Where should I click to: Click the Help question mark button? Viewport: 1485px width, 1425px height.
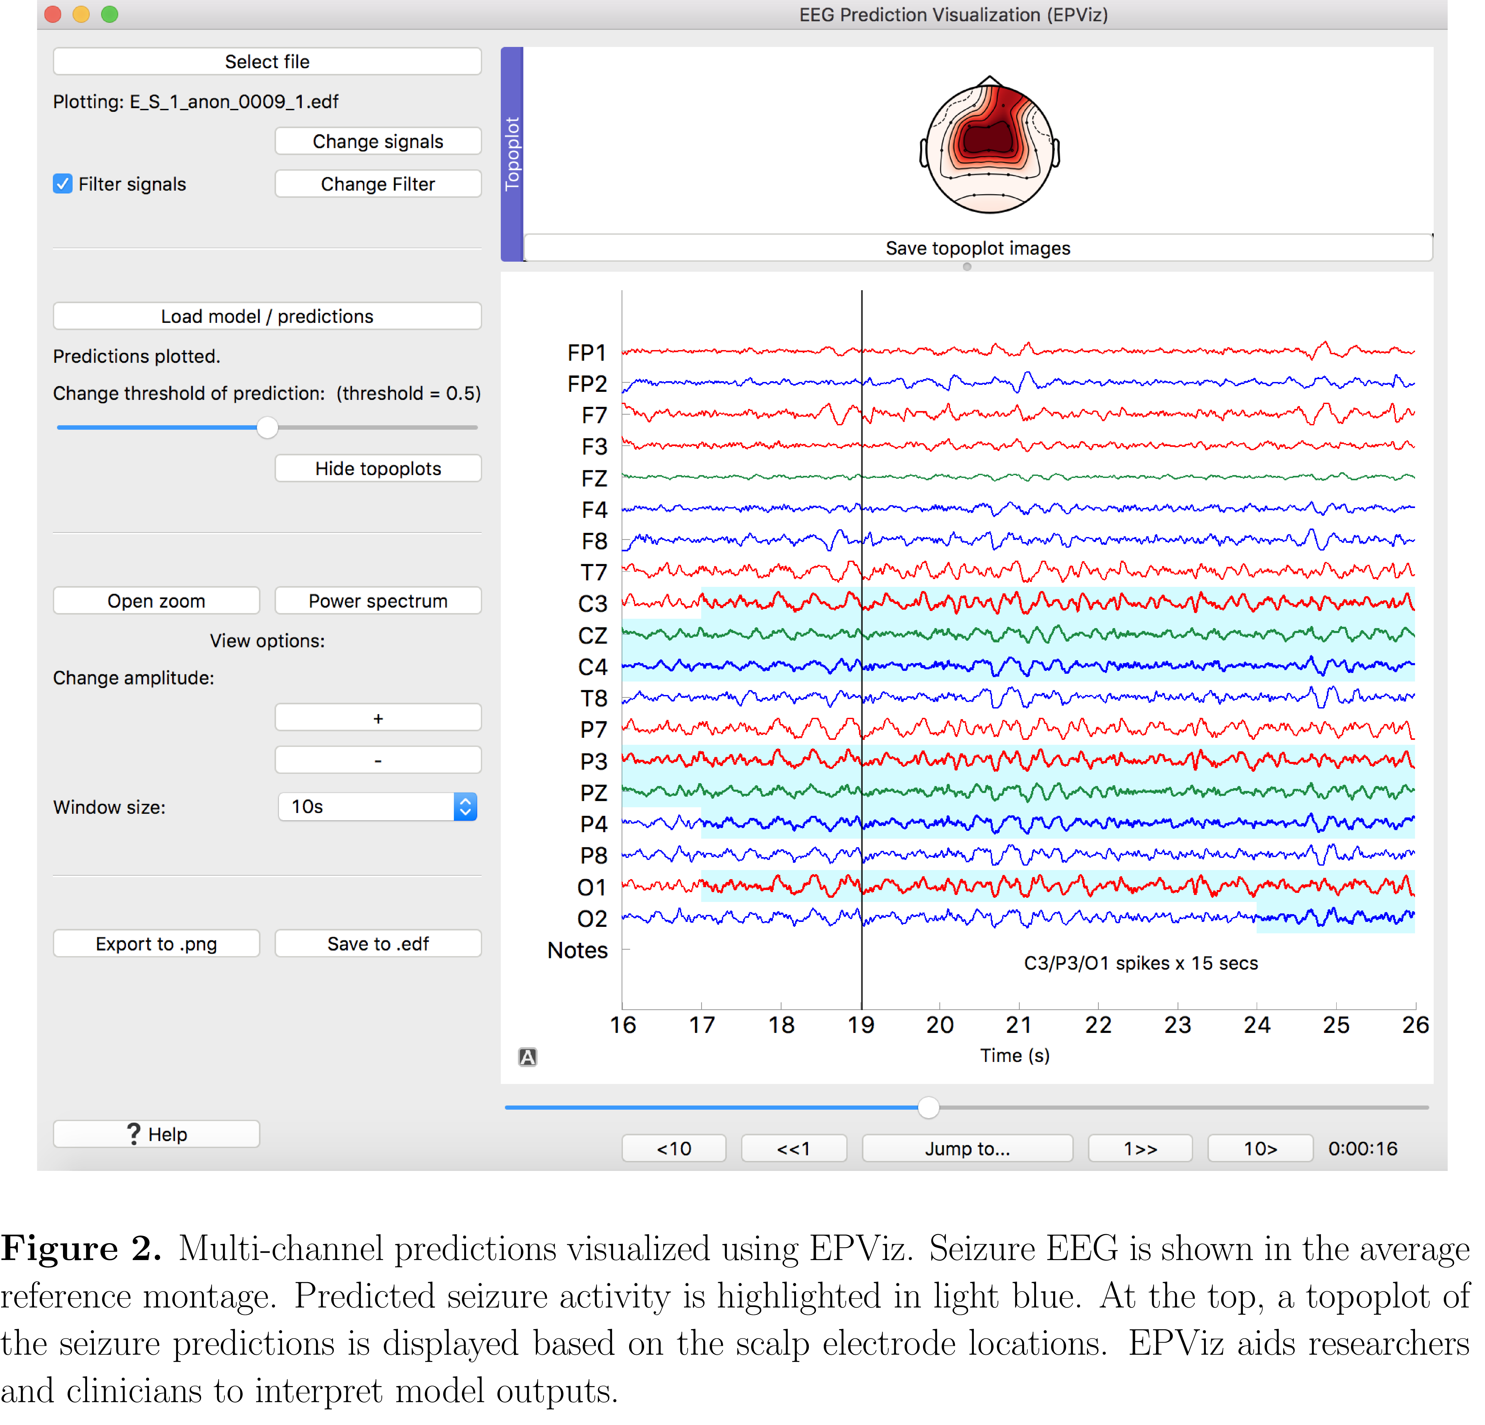pyautogui.click(x=156, y=1134)
